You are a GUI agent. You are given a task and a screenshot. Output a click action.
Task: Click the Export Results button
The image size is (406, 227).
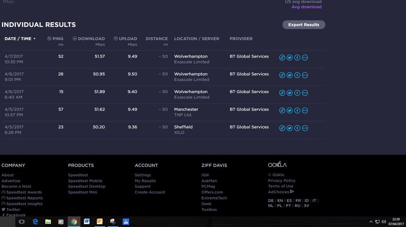pyautogui.click(x=304, y=25)
